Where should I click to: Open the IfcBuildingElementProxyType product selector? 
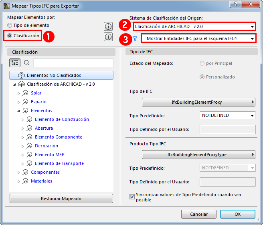coord(198,155)
